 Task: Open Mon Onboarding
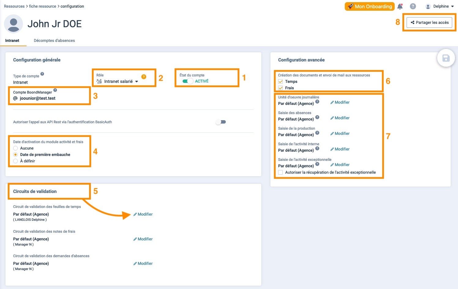tap(370, 6)
